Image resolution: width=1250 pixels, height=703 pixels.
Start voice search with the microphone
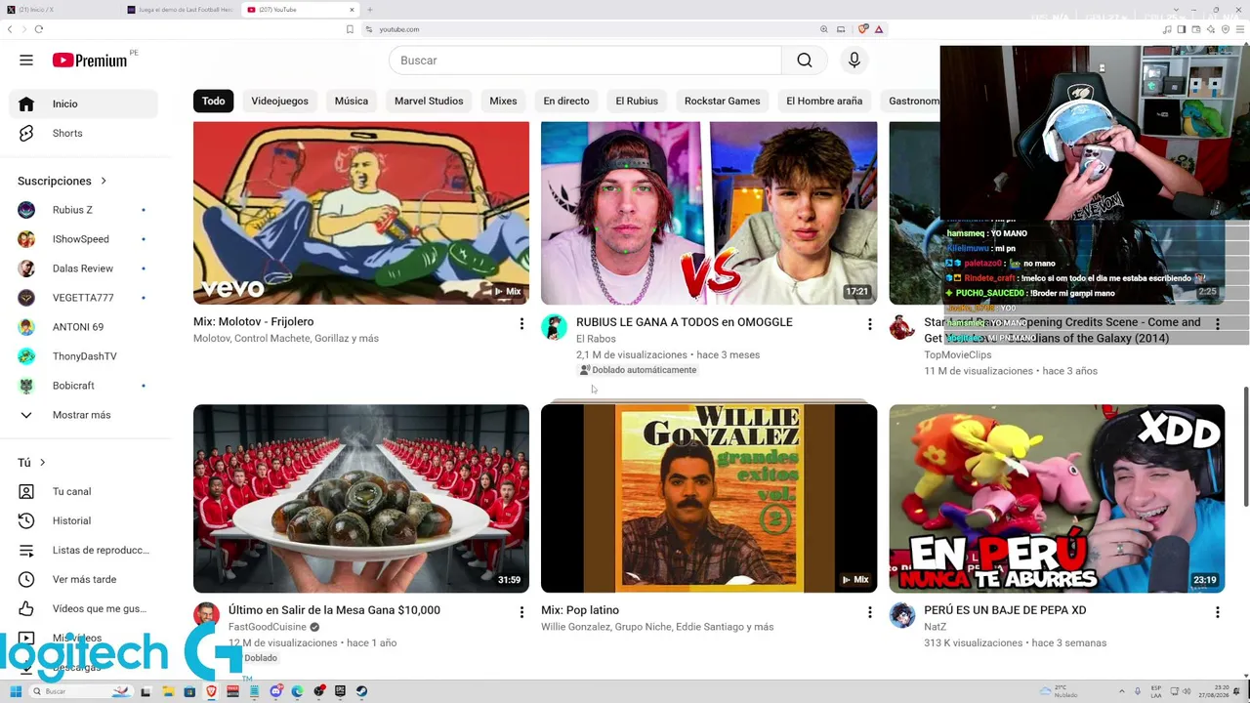[854, 61]
